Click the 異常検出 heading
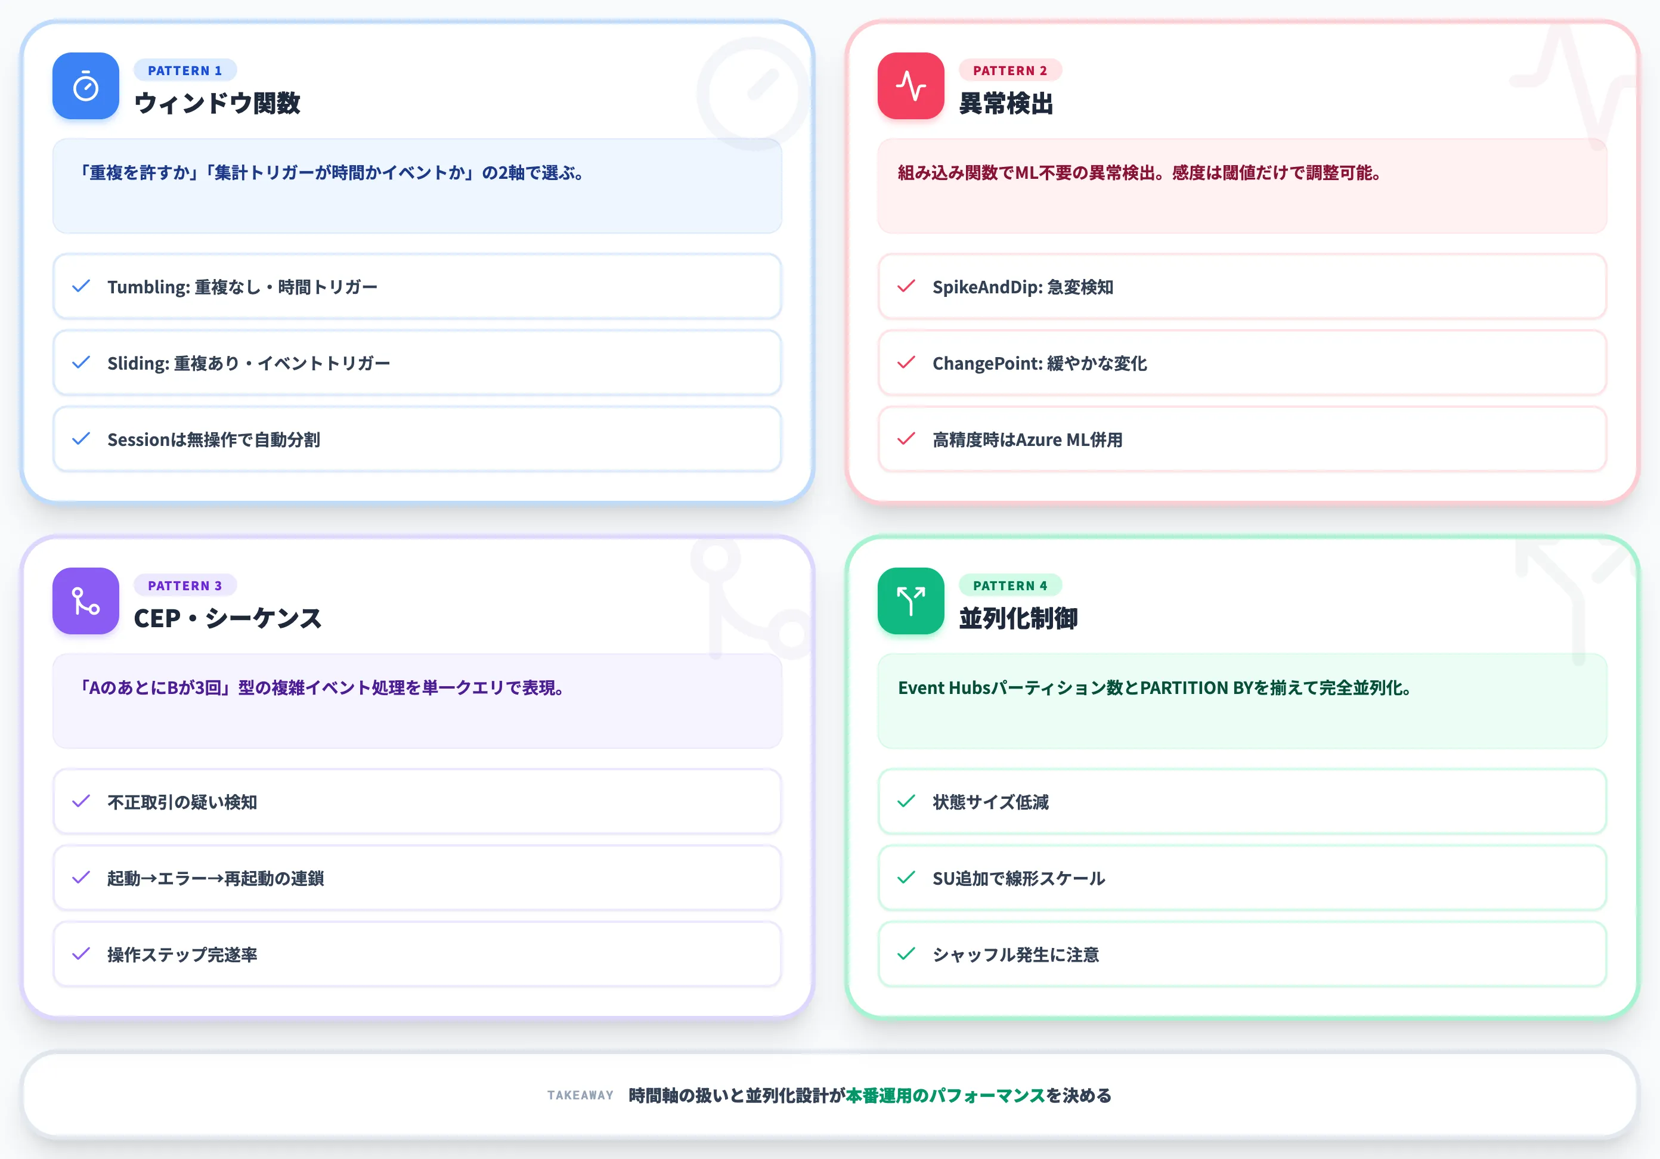 coord(1006,103)
